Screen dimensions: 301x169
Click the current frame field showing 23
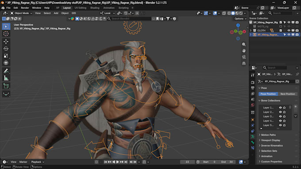(x=187, y=162)
